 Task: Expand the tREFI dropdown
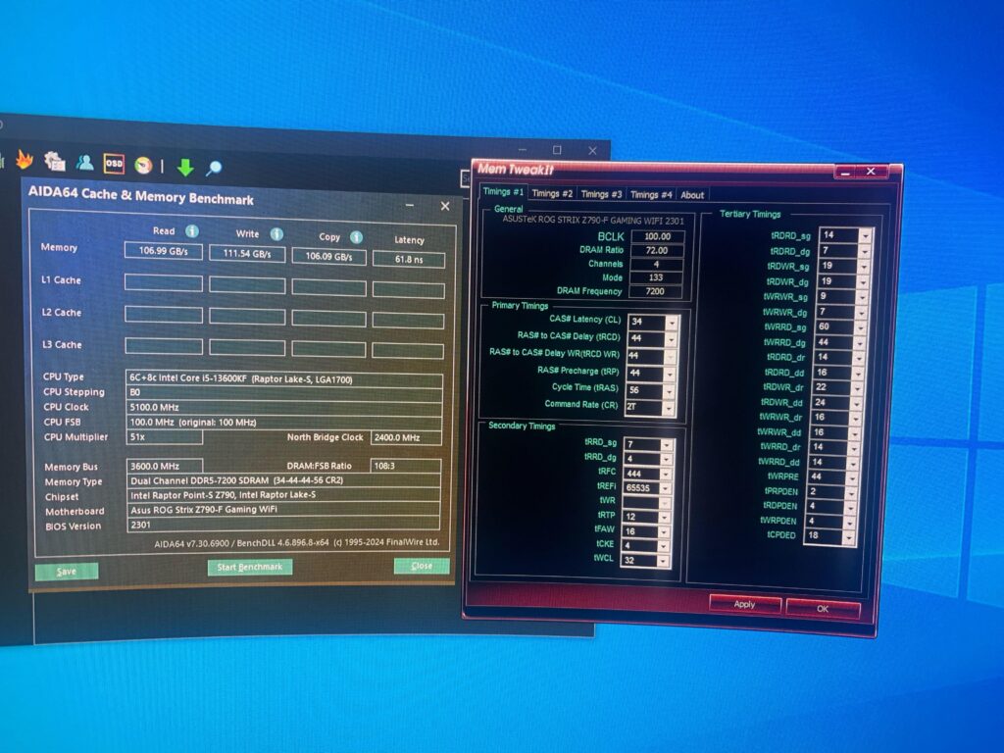coord(666,488)
